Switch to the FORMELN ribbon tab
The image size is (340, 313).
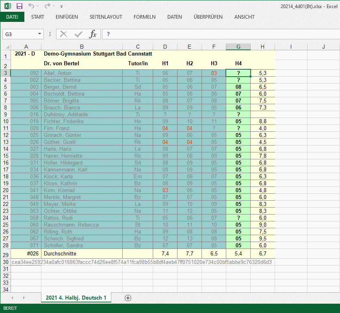[145, 17]
